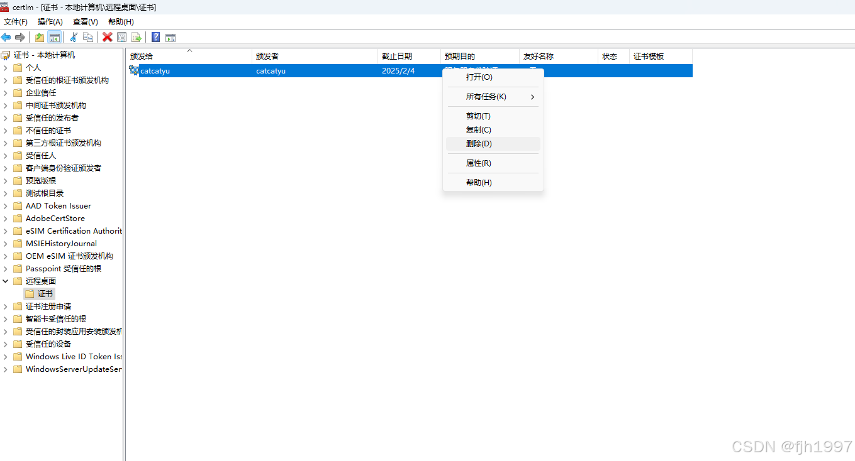Sort by the 状态 column header

[x=613, y=57]
